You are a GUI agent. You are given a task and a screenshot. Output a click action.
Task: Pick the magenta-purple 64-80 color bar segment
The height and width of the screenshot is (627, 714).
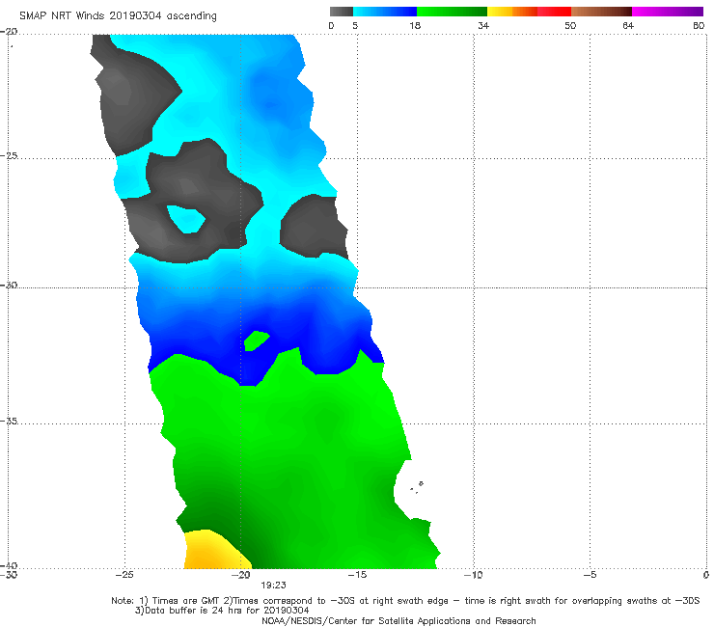668,12
